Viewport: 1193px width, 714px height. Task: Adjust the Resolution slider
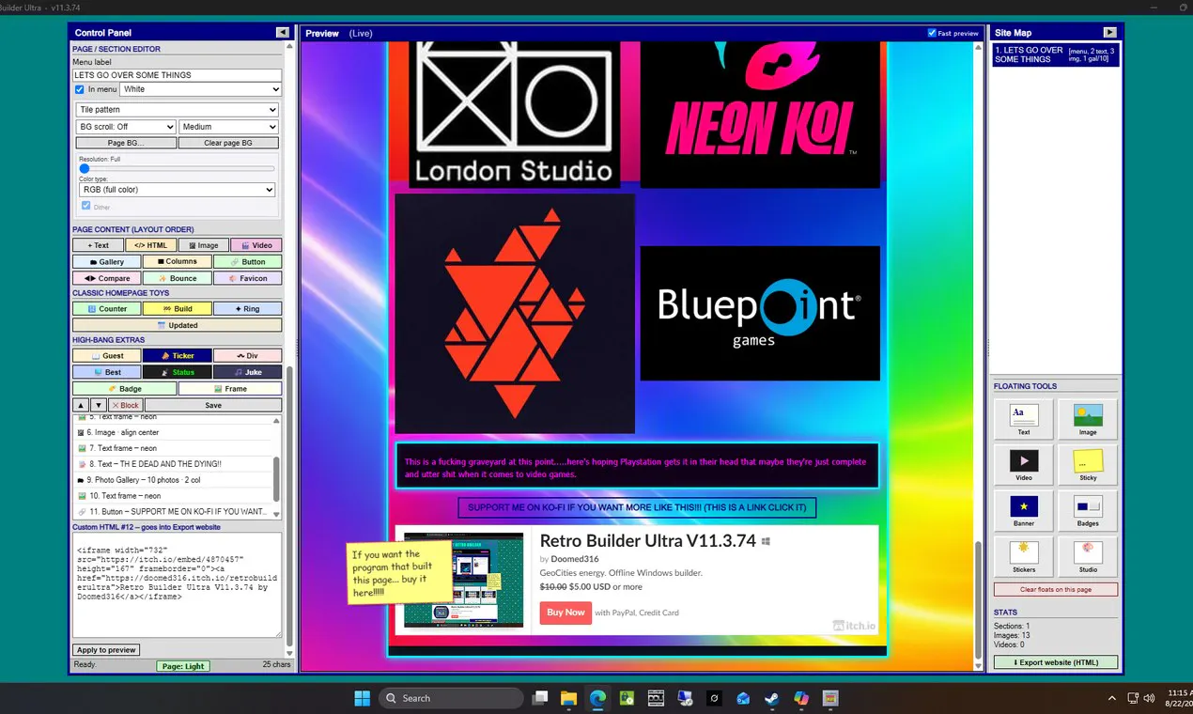click(x=178, y=169)
